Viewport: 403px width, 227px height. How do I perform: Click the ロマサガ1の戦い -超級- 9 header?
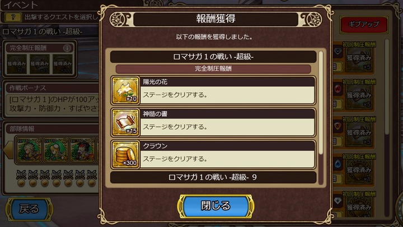(x=213, y=177)
